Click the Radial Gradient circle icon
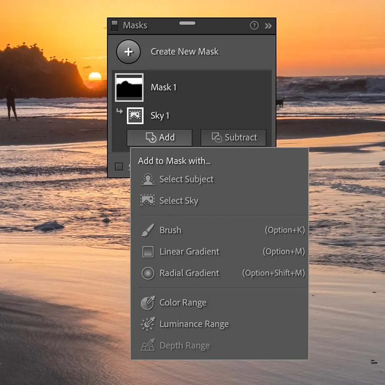This screenshot has height=385, width=385. click(x=147, y=273)
